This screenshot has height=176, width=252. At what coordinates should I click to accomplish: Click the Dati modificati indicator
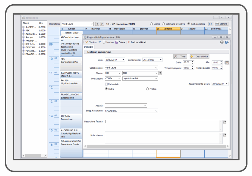[137, 42]
